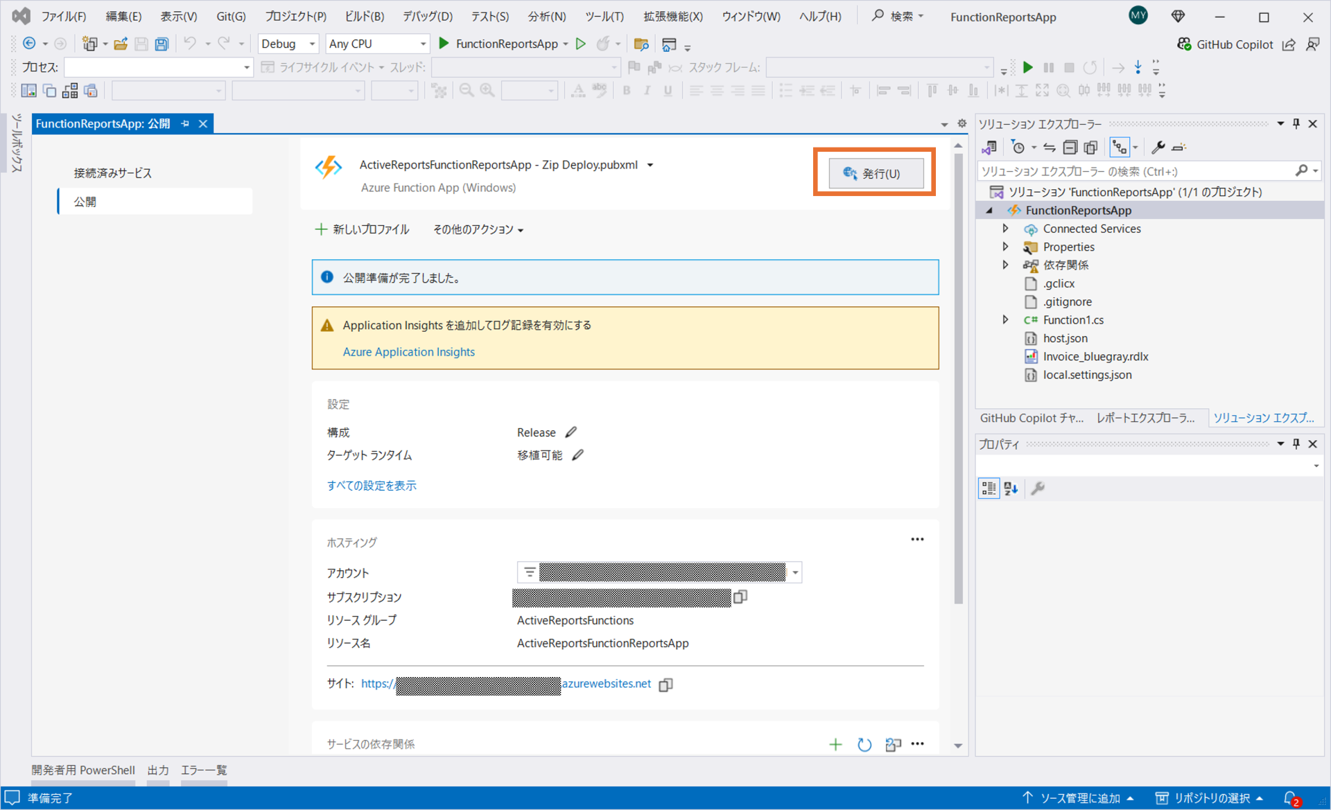
Task: Open the ファイル(F) menu
Action: coord(63,17)
